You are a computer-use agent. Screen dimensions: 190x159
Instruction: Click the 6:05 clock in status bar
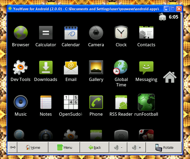pyautogui.click(x=174, y=17)
